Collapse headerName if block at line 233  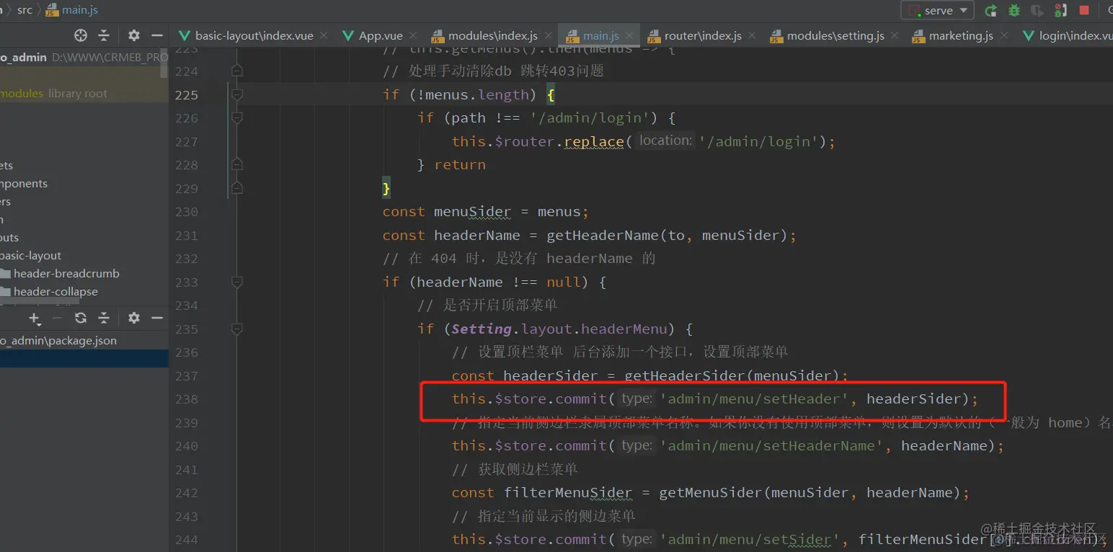tap(236, 282)
